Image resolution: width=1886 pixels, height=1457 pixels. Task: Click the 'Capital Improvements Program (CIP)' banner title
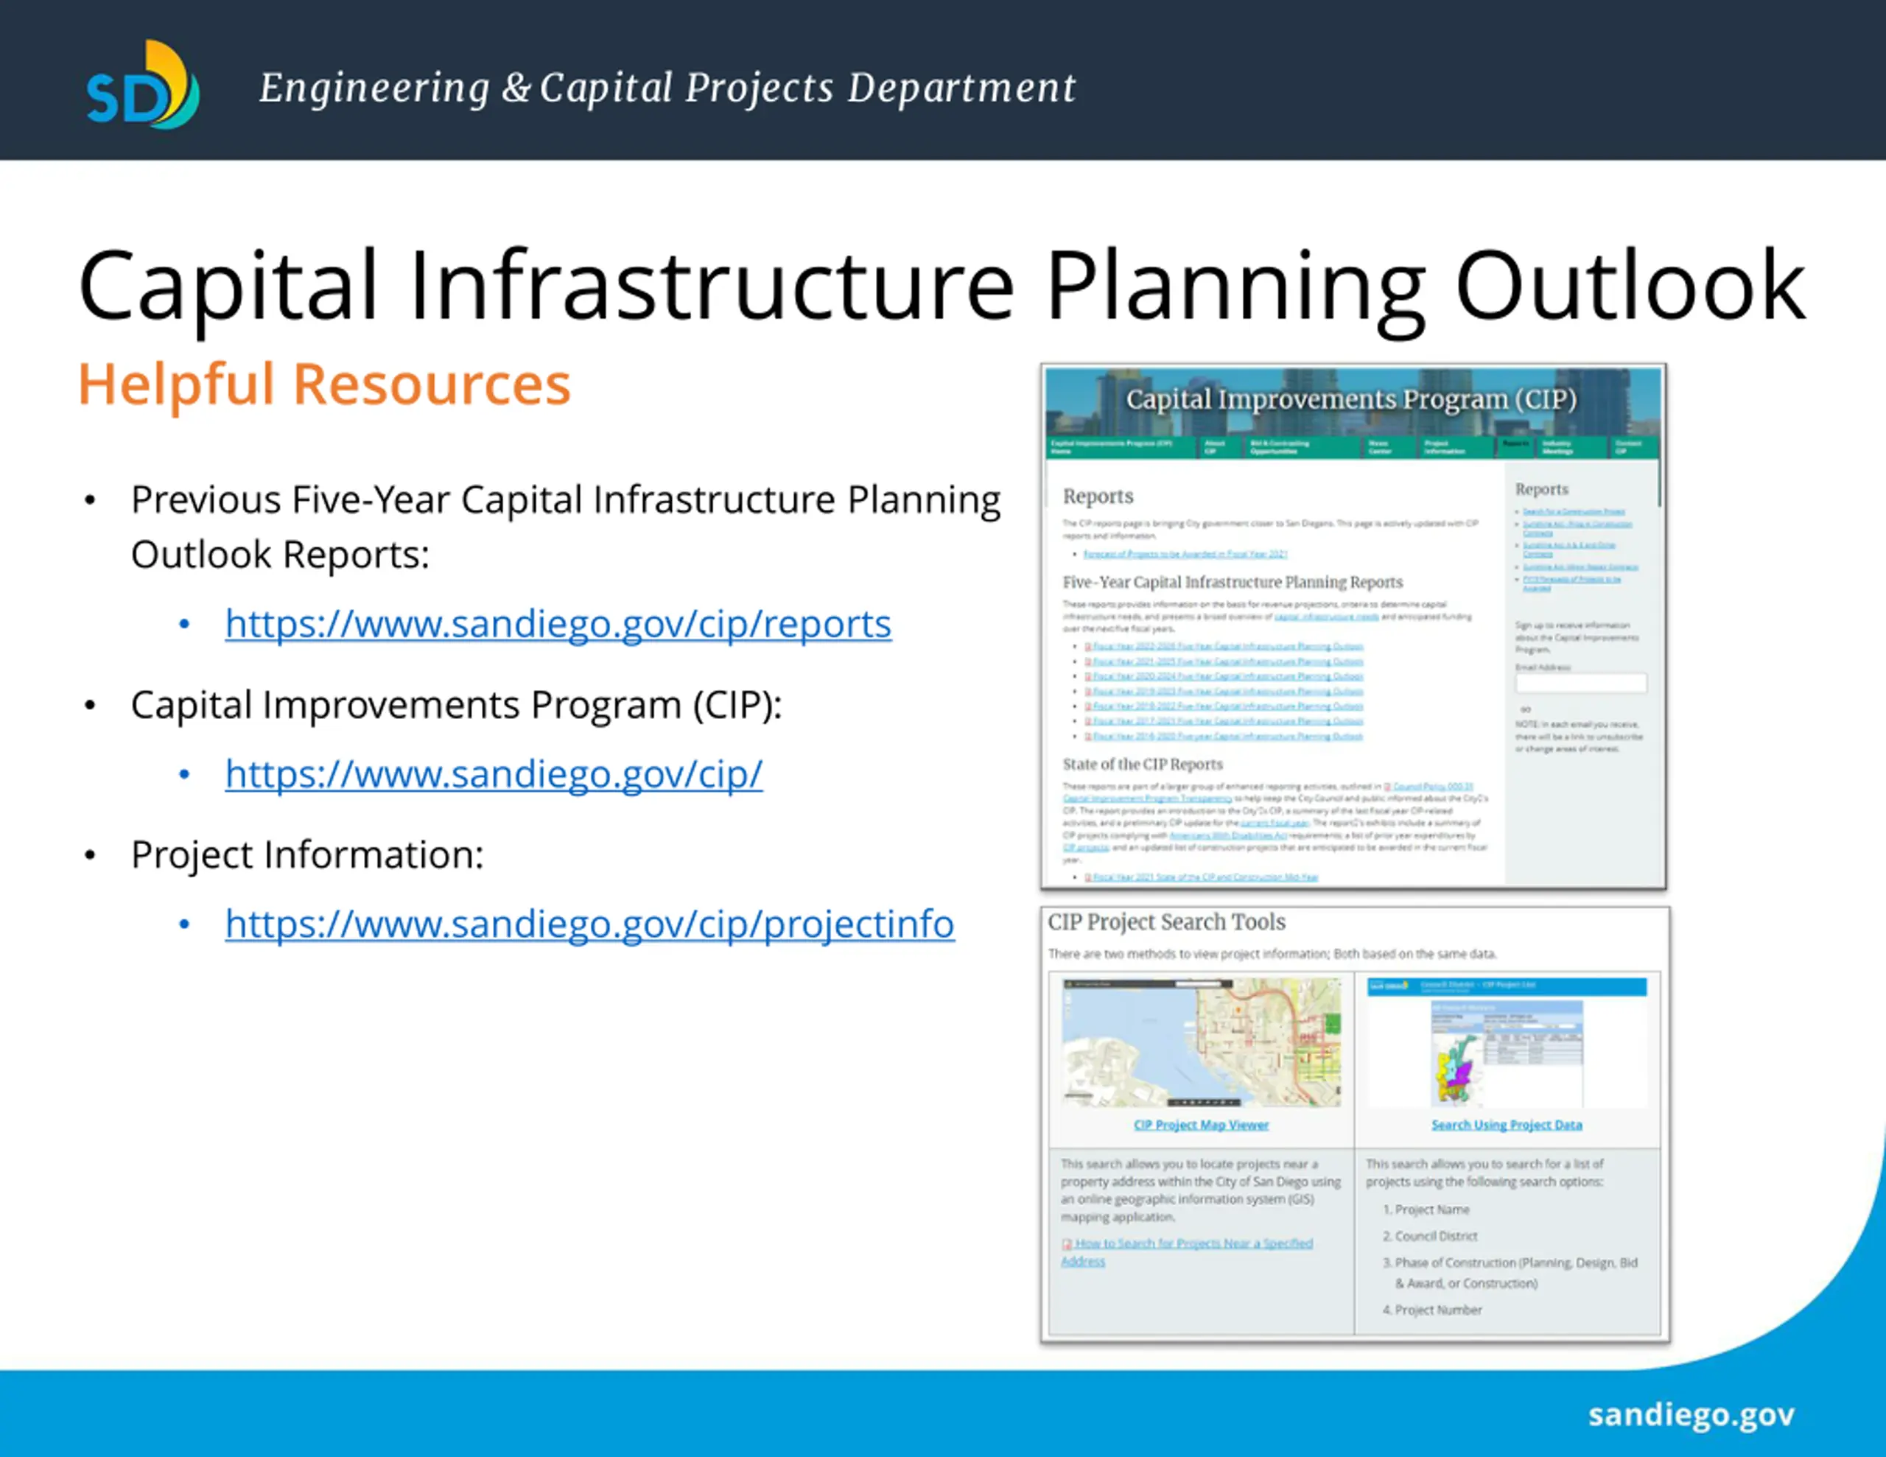[x=1351, y=399]
